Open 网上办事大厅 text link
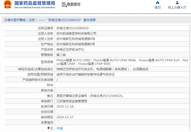 click(x=177, y=8)
